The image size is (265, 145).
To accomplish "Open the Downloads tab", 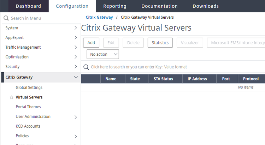I will (x=206, y=6).
